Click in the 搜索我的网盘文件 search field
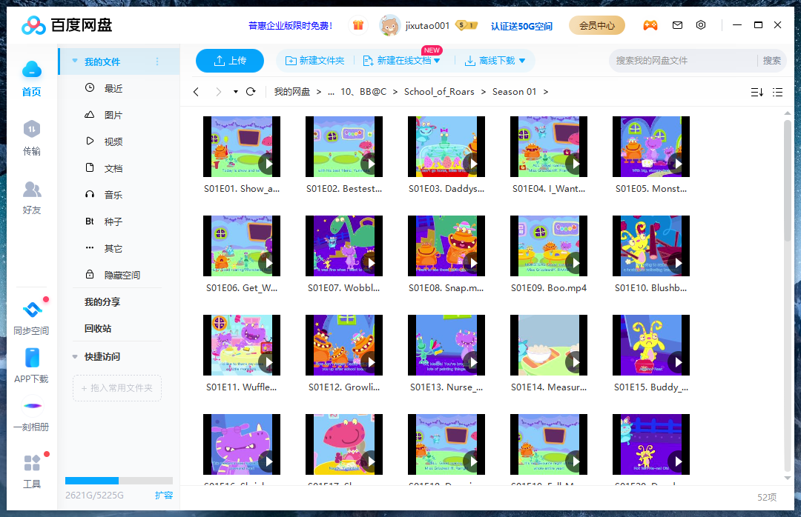The width and height of the screenshot is (801, 517). (682, 61)
